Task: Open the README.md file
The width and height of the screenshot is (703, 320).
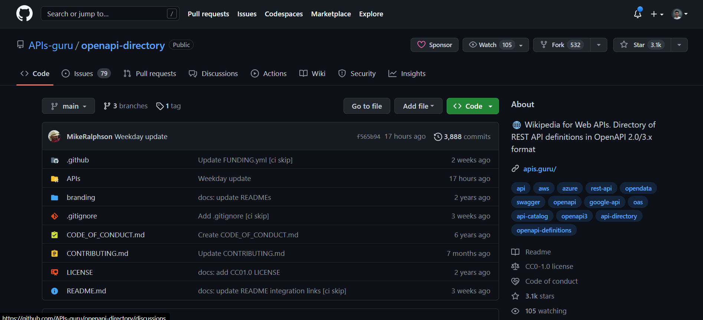Action: click(x=86, y=291)
